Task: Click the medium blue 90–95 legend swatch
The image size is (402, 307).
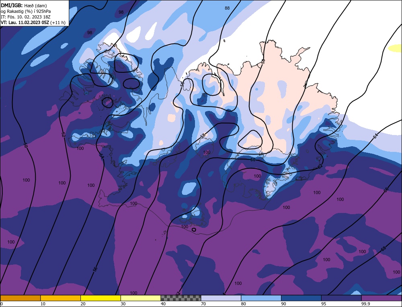Action: click(x=301, y=298)
